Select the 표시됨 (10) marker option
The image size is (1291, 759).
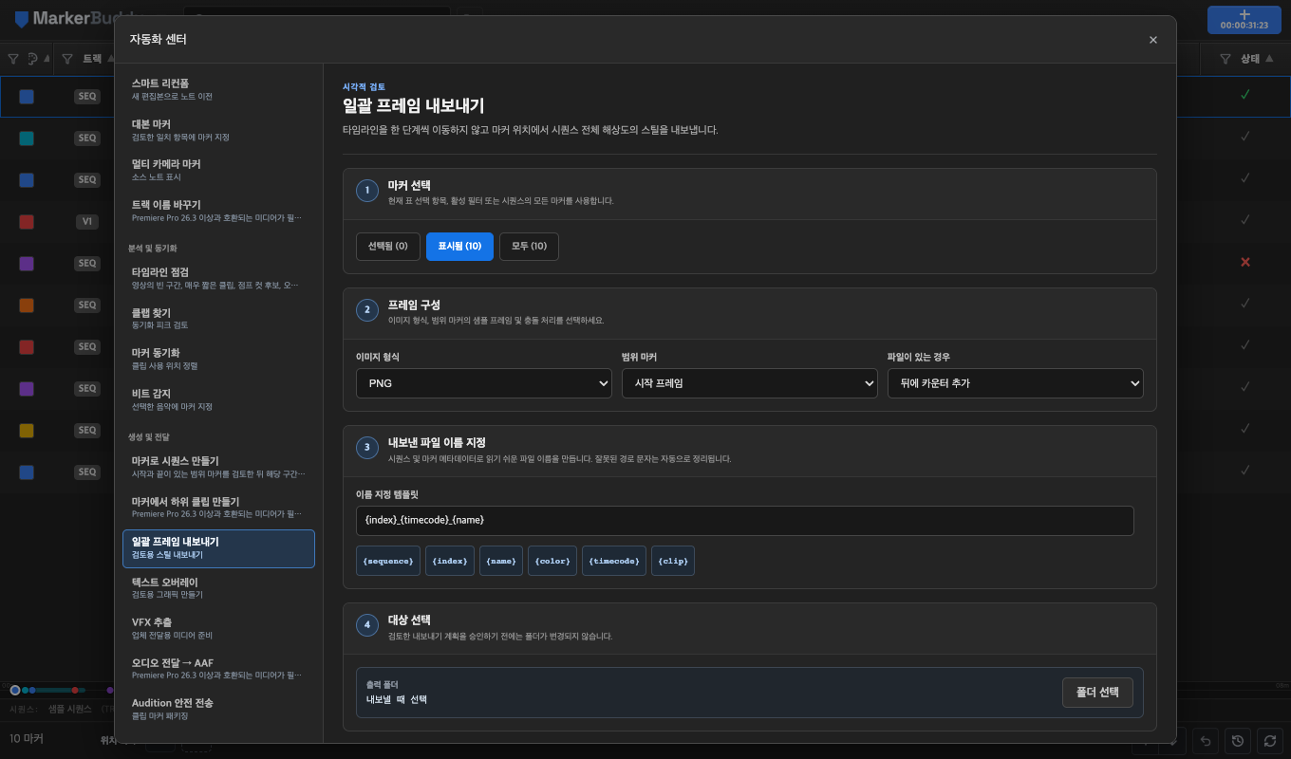459,247
